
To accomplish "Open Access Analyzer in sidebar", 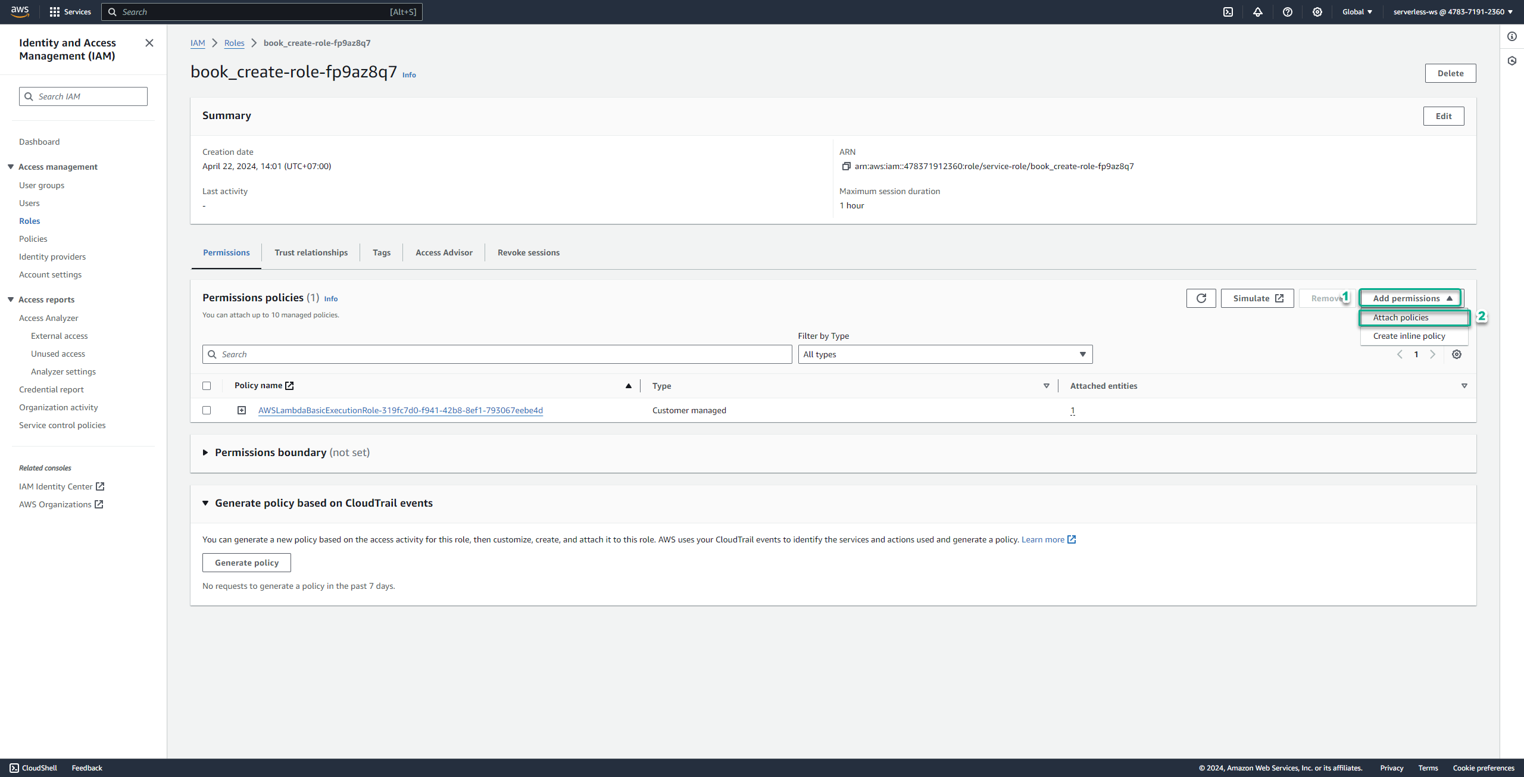I will pos(49,318).
